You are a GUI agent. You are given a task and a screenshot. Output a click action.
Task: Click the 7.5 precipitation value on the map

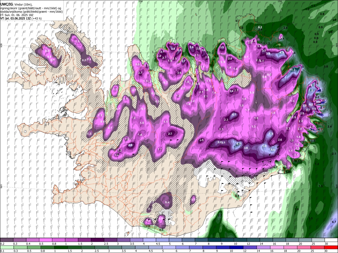tap(311, 91)
